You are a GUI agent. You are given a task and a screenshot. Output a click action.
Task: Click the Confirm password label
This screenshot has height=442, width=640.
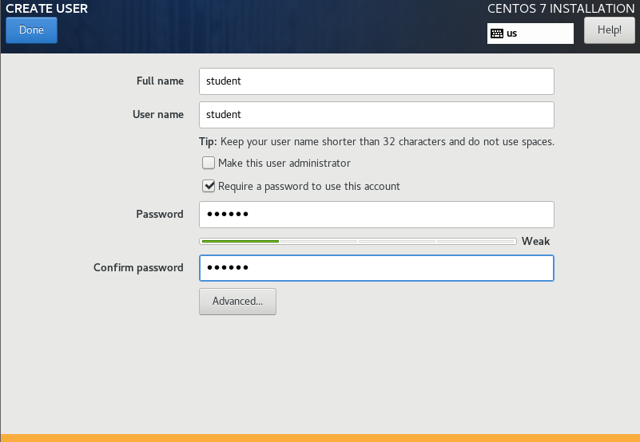point(138,268)
